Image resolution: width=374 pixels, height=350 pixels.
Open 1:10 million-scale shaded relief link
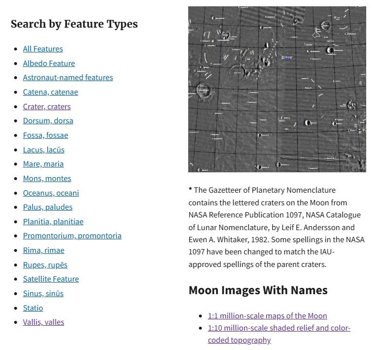279,328
